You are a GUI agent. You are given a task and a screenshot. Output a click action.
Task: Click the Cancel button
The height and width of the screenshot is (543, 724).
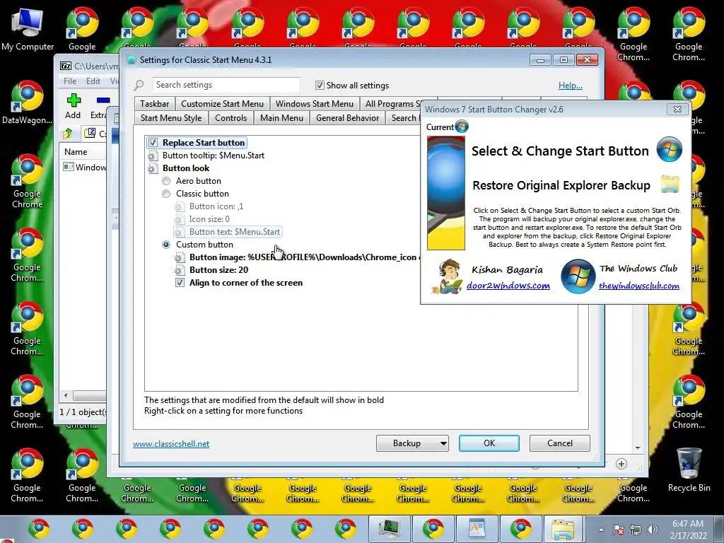click(560, 443)
